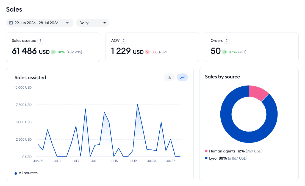The width and height of the screenshot is (305, 186).
Task: Click the 2 500 USD axis label
Action: 24,139
